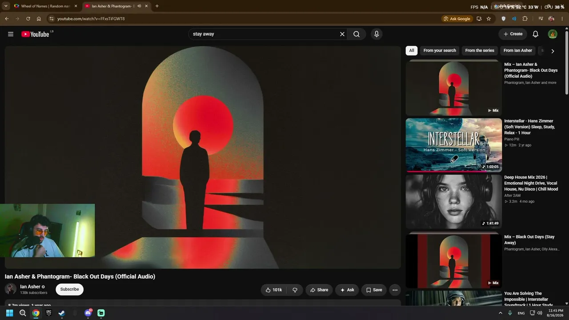
Task: Play the Interstellar Hans Zimmer thumbnail
Action: (453, 145)
